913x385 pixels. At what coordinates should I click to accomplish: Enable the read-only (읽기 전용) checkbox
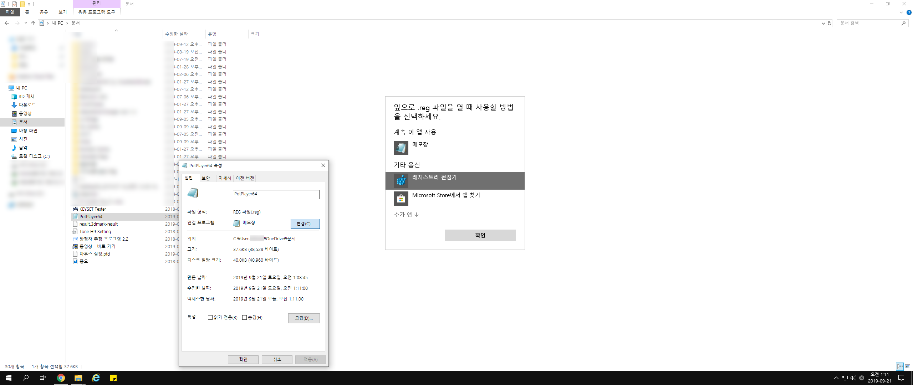210,318
